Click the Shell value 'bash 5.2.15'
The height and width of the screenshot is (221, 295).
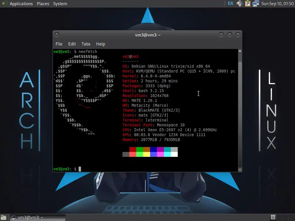[x=151, y=91]
